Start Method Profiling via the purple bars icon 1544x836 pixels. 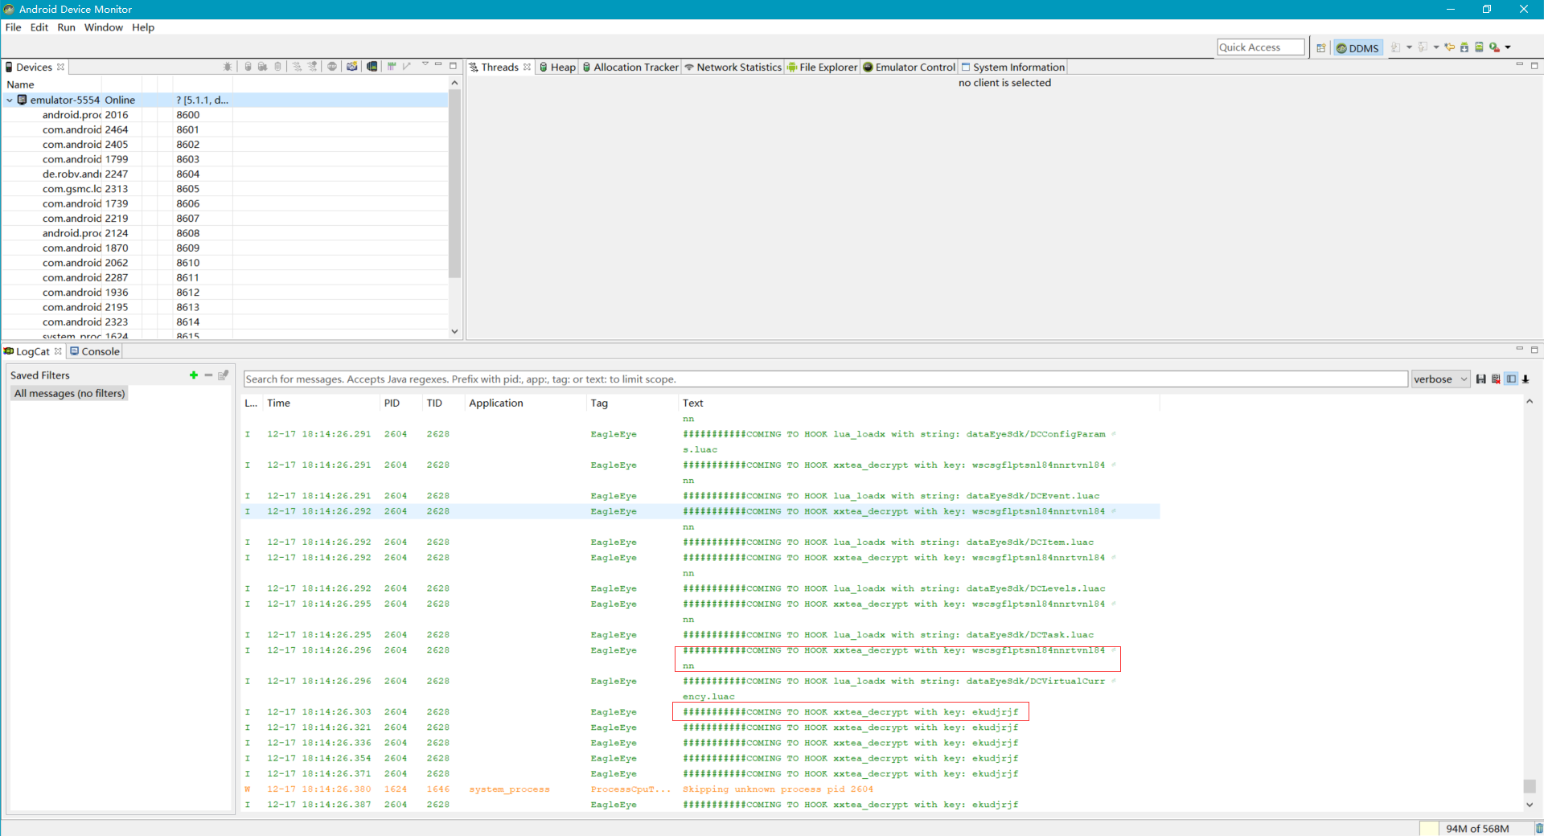[x=392, y=67]
